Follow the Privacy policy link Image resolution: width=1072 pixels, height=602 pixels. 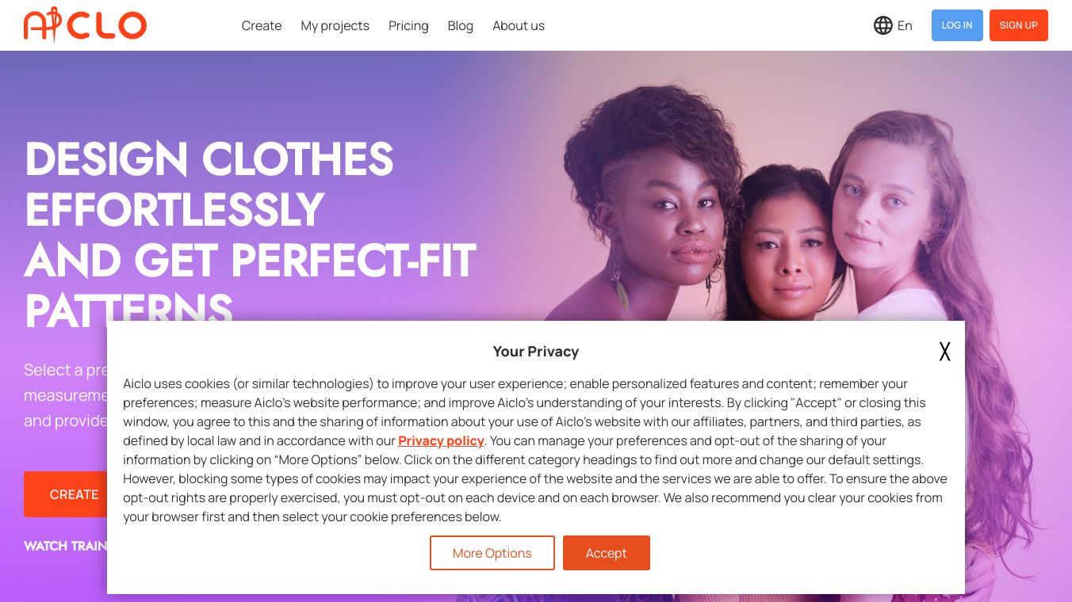[441, 440]
